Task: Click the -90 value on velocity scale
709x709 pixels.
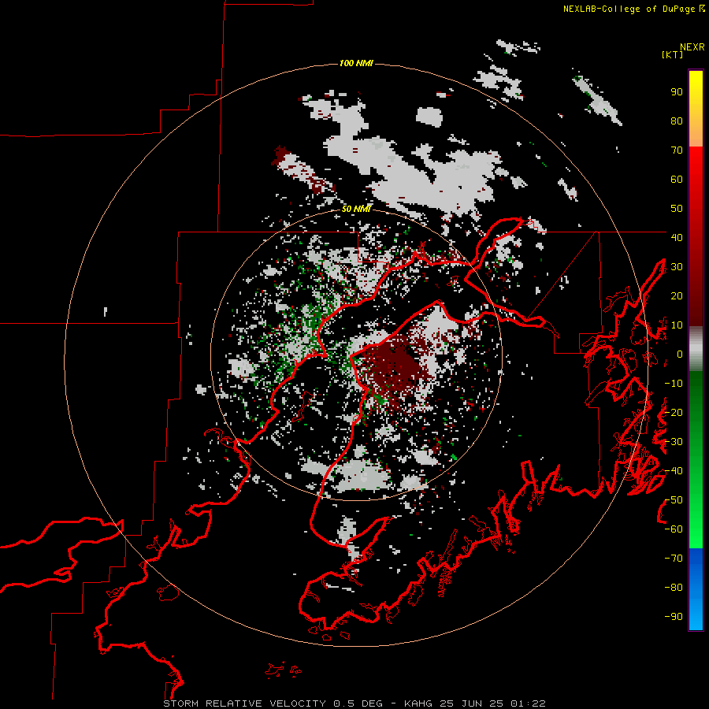Action: click(674, 617)
